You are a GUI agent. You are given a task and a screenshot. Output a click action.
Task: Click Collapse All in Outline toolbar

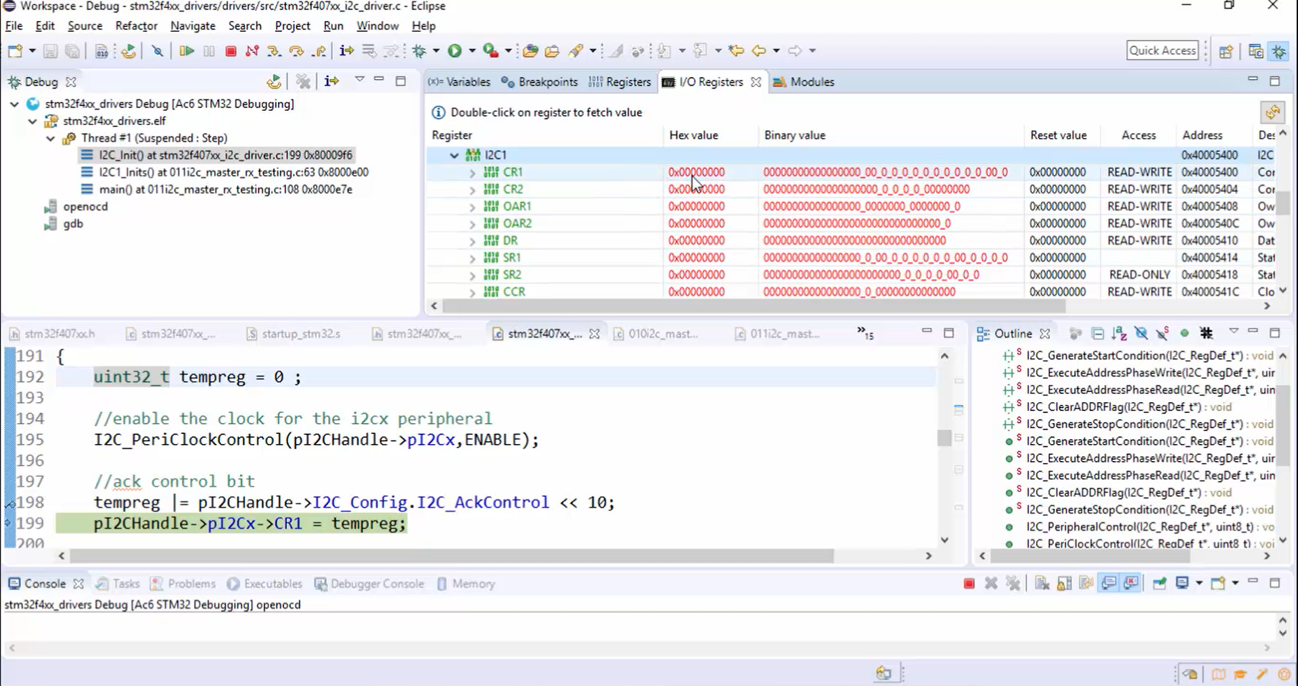click(x=1098, y=333)
